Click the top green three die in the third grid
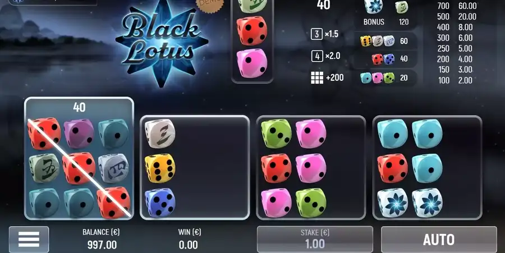Screen dimensions: 505x253 276,134
